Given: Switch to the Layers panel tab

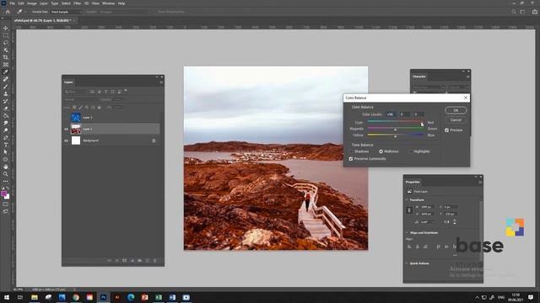Looking at the screenshot, I should pyautogui.click(x=68, y=82).
